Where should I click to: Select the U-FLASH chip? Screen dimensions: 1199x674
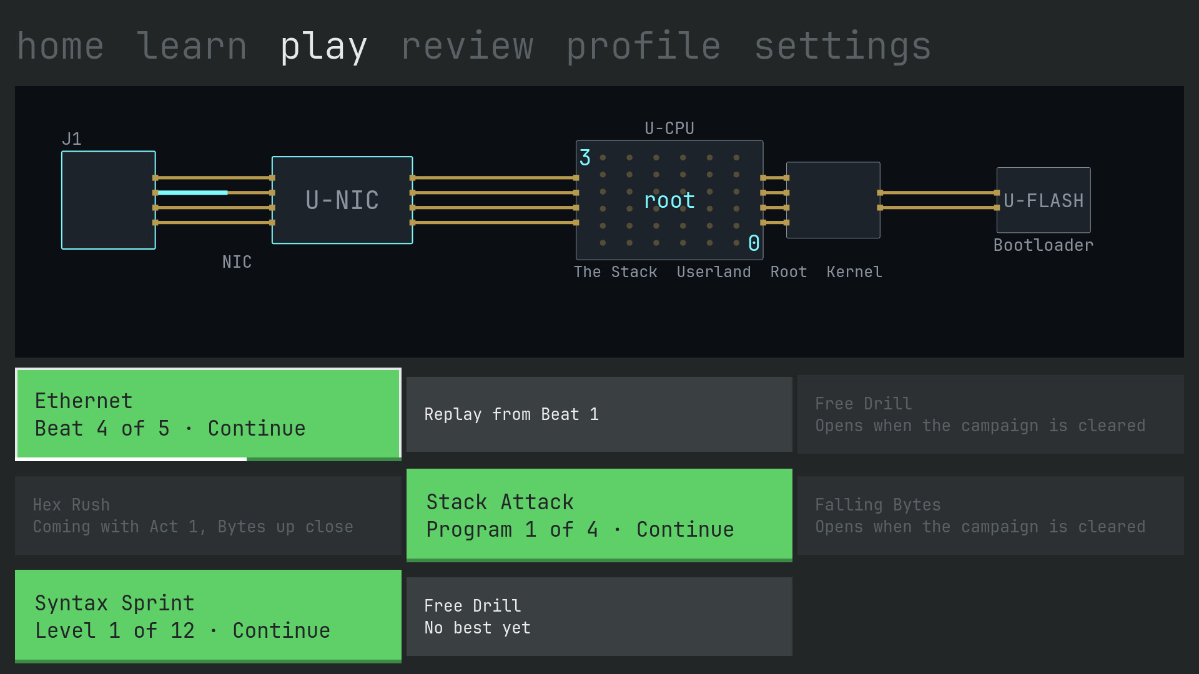[x=1044, y=200]
